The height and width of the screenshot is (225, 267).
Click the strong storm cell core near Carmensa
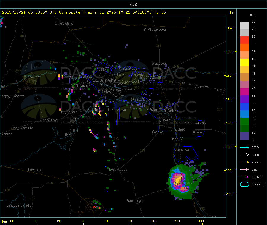coord(178,180)
